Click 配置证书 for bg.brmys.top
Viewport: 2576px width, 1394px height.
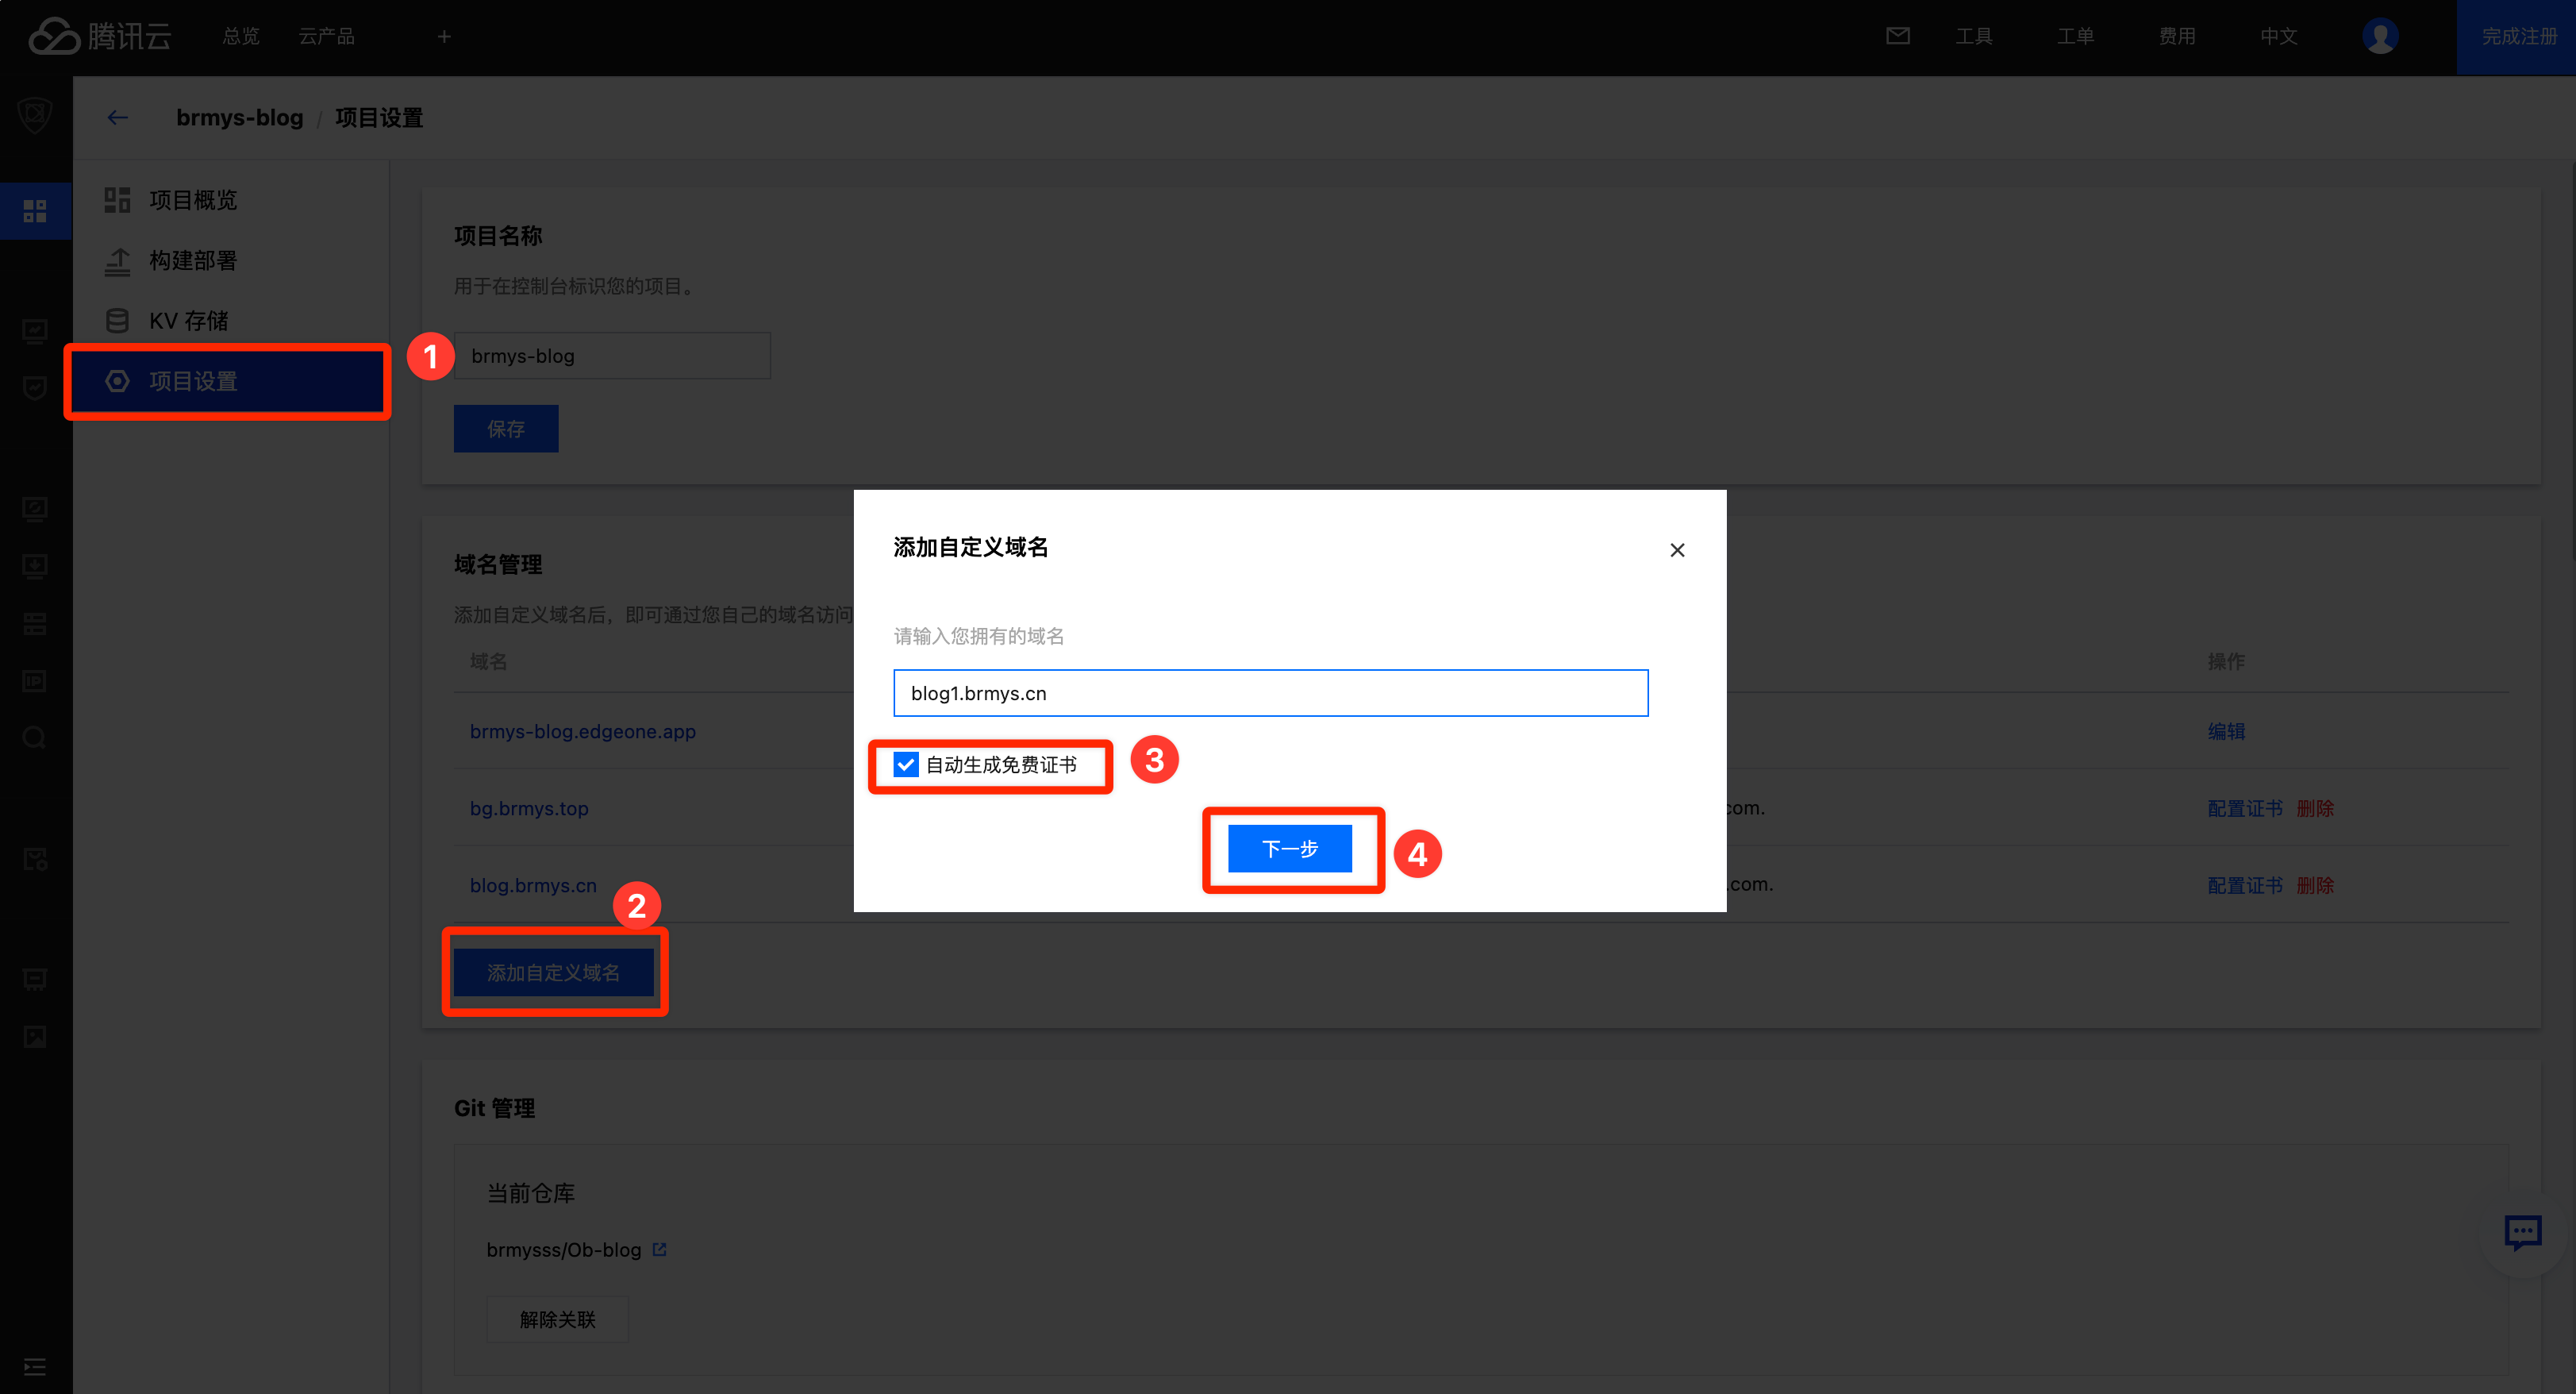[x=2245, y=808]
